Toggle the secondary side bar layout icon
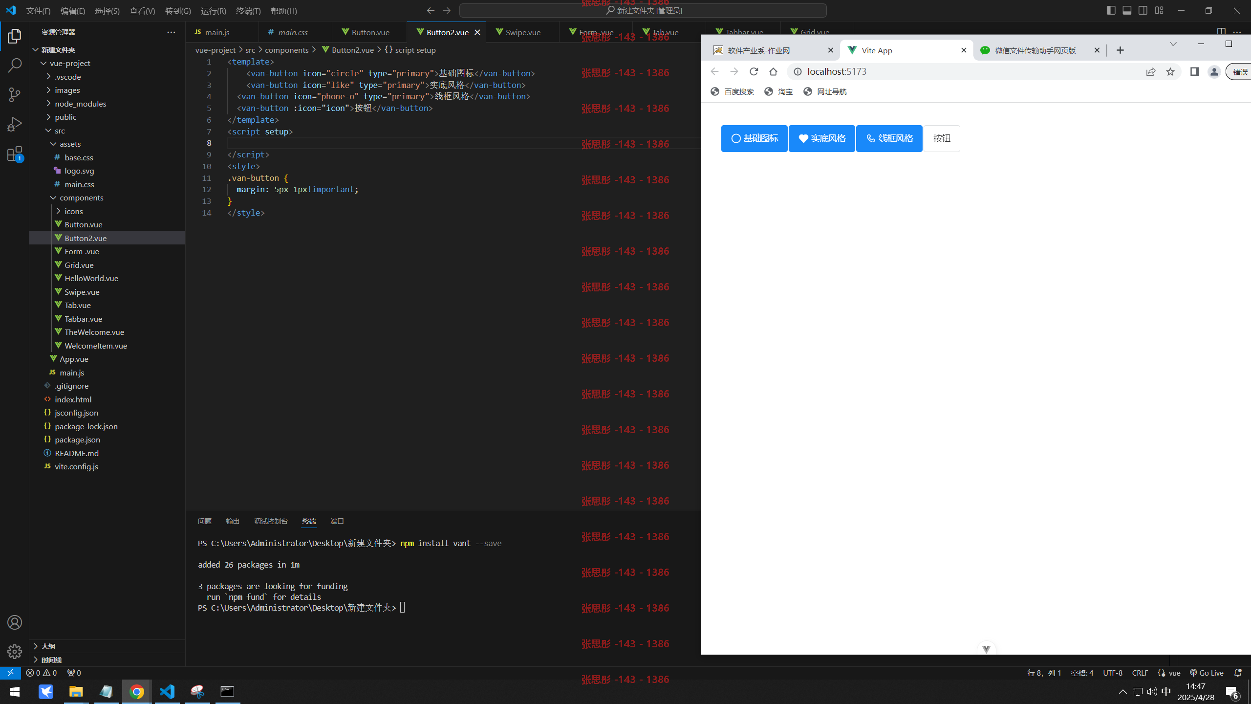Screen dimensions: 1251x704 pos(1143,10)
